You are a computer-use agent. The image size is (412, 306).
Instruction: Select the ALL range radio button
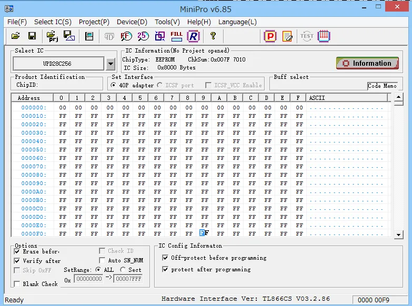pyautogui.click(x=98, y=270)
